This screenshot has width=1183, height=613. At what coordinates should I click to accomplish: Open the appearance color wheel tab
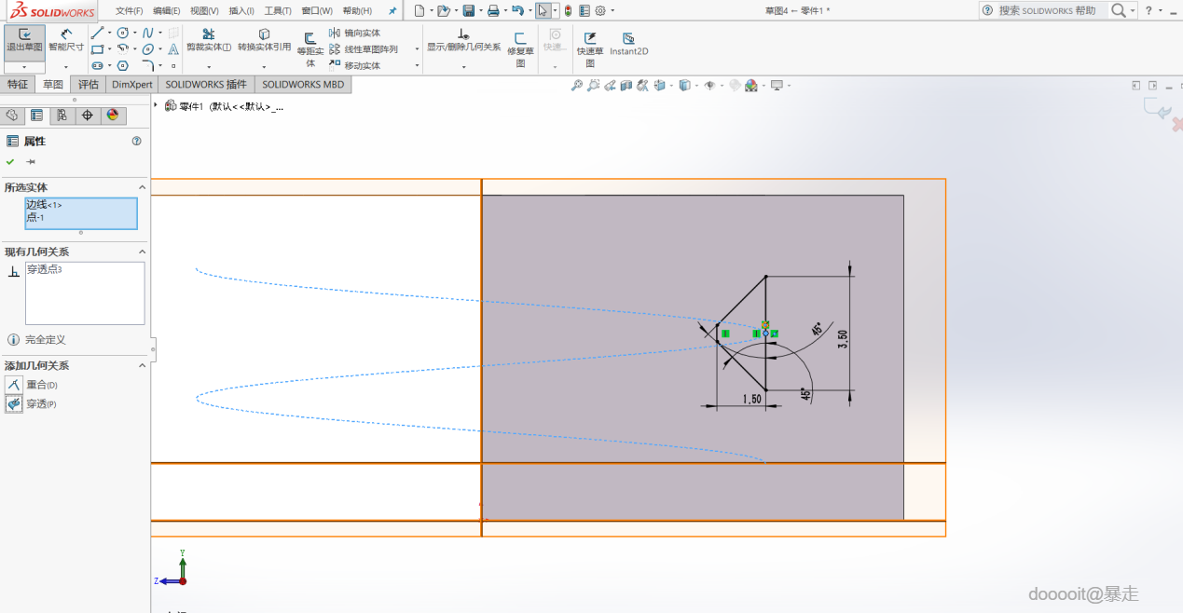point(113,116)
